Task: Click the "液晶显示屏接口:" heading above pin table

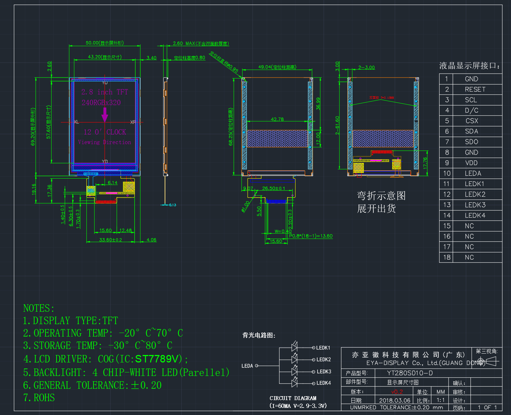Action: point(469,66)
